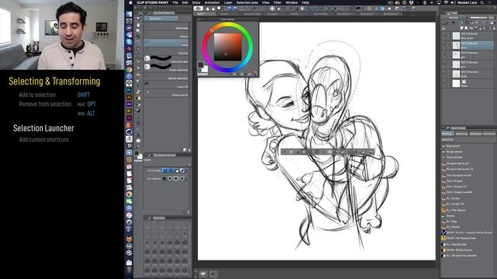Collapse the Quick Access panel

pyautogui.click(x=443, y=128)
